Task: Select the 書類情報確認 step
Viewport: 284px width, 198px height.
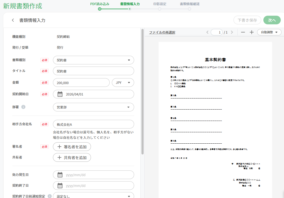Action: point(190,6)
